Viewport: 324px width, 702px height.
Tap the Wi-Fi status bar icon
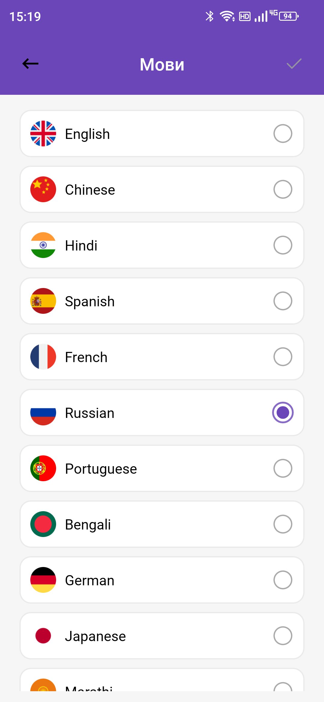click(x=227, y=16)
